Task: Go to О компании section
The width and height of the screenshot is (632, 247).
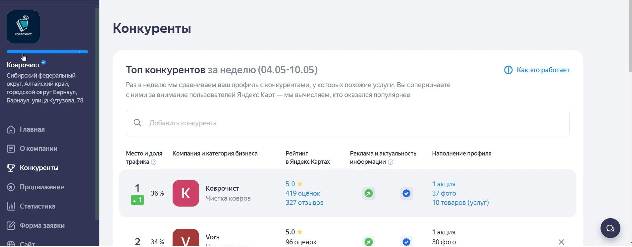Action: click(x=38, y=149)
